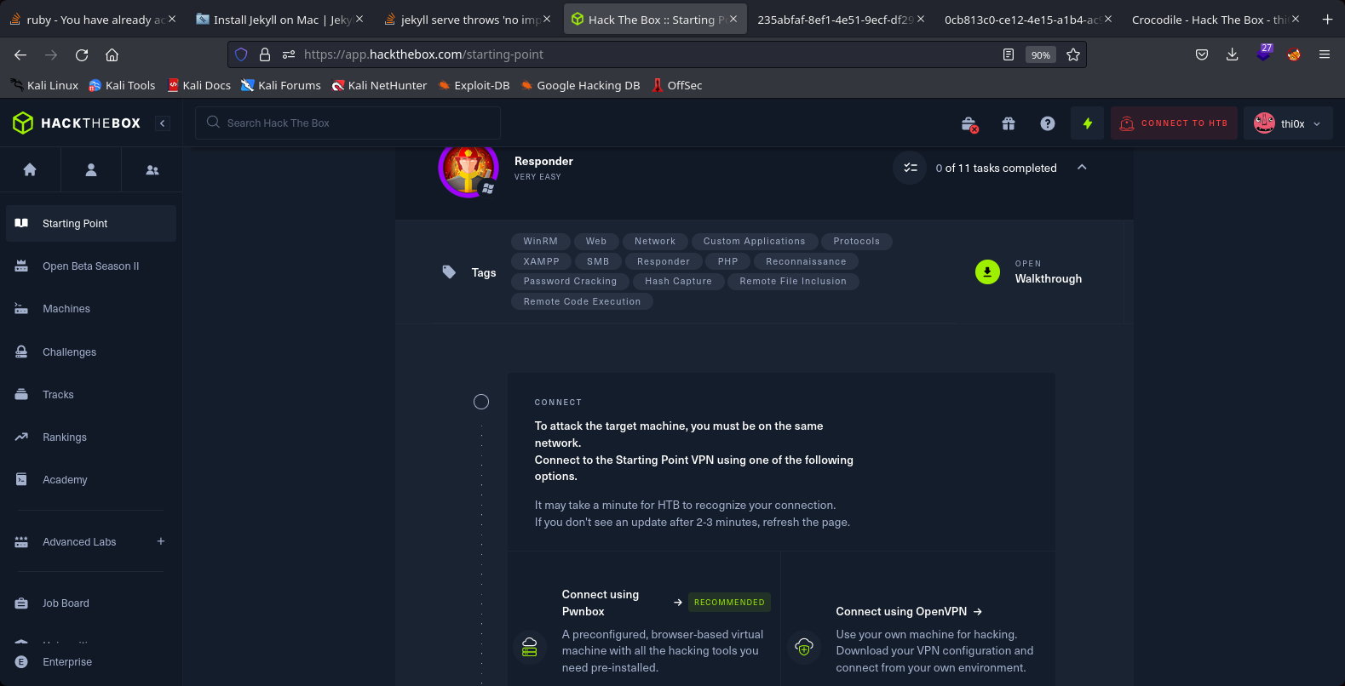
Task: Click the toolbox icon with red badge
Action: pos(969,124)
